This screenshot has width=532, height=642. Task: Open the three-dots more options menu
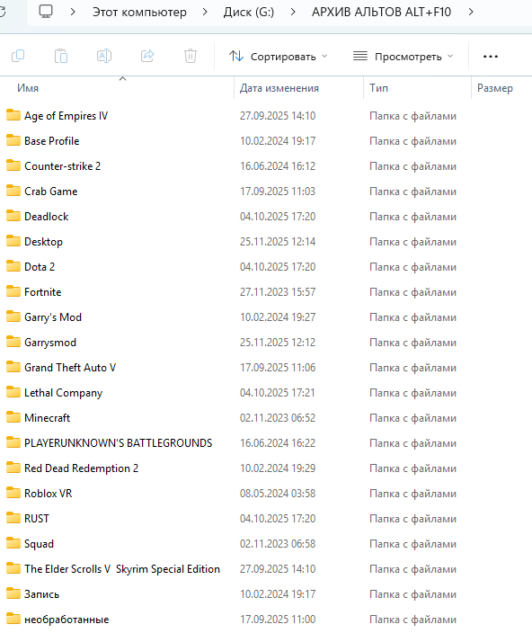491,57
